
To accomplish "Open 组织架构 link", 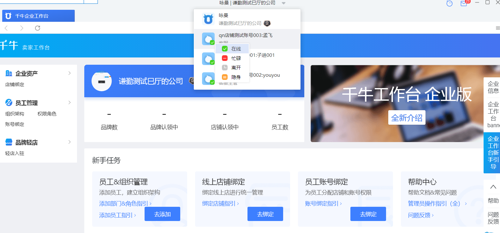I will click(15, 114).
